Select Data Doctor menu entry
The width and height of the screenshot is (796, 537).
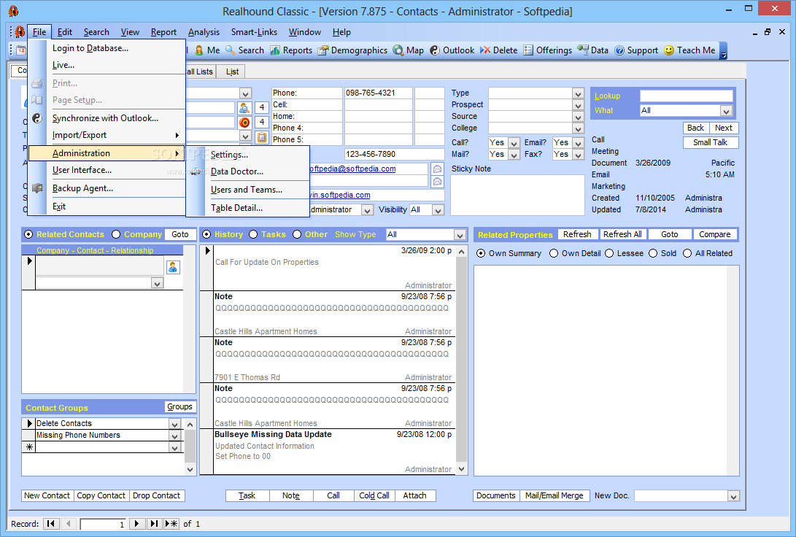(x=237, y=171)
